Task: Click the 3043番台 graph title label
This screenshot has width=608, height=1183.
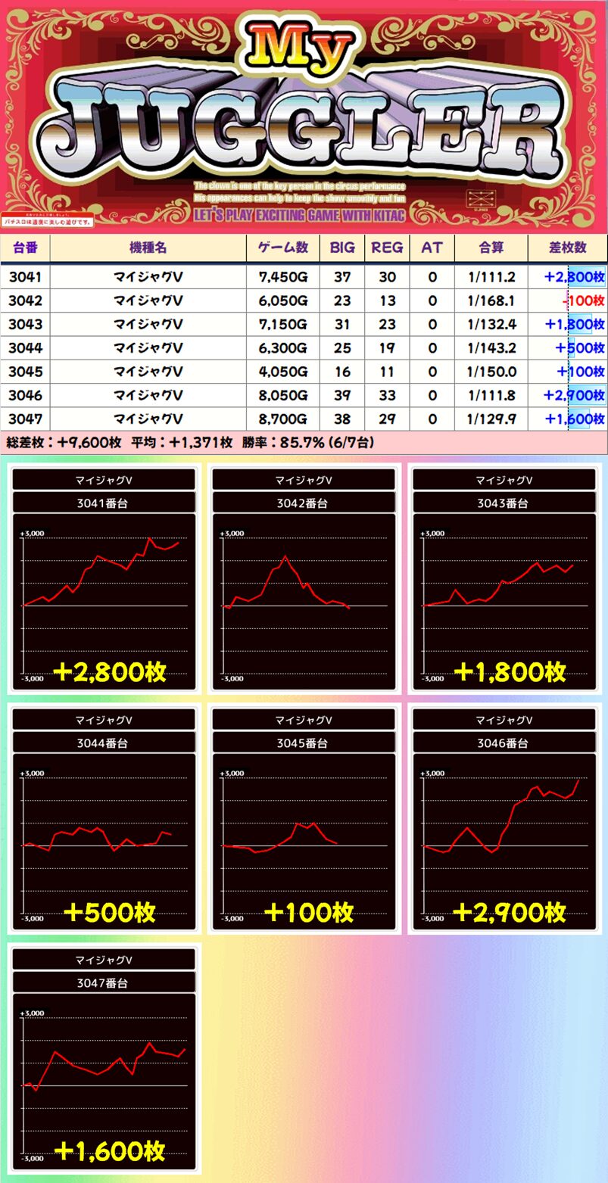Action: pyautogui.click(x=504, y=503)
